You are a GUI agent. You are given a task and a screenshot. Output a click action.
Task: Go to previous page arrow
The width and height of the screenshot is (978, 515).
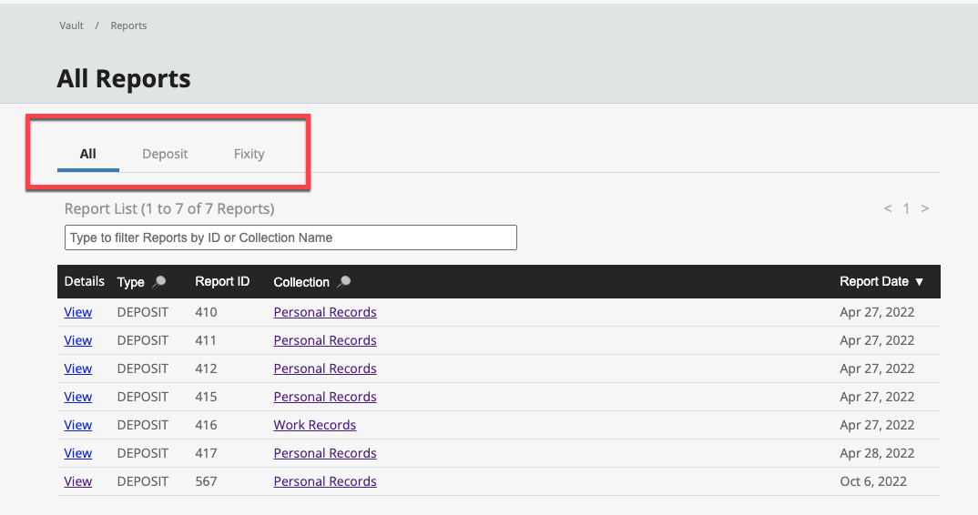coord(888,208)
